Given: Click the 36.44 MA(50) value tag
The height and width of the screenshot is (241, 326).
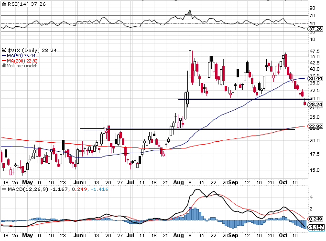Looking at the screenshot, I should coord(315,78).
